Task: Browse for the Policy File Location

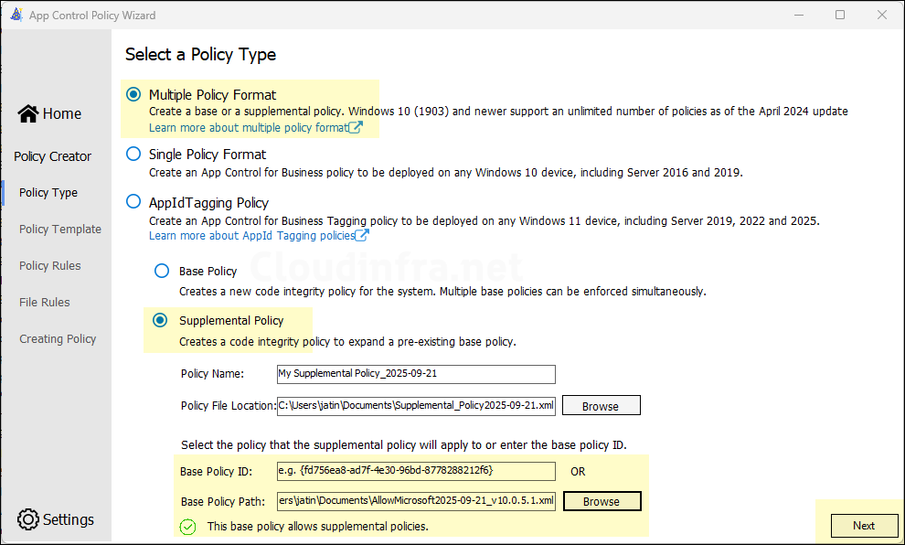Action: click(601, 406)
